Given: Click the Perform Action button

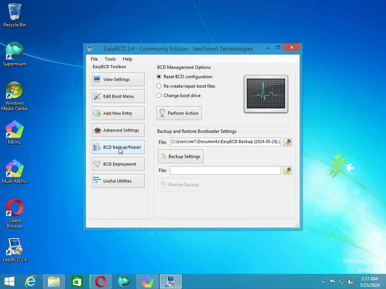Looking at the screenshot, I should (179, 113).
